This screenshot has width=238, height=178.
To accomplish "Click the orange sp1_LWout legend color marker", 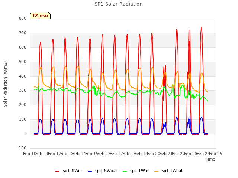I will [x=156, y=171].
